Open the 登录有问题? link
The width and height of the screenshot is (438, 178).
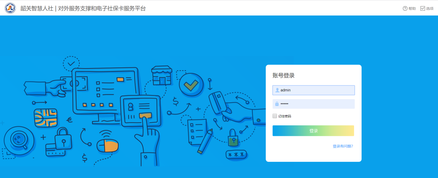click(x=343, y=146)
